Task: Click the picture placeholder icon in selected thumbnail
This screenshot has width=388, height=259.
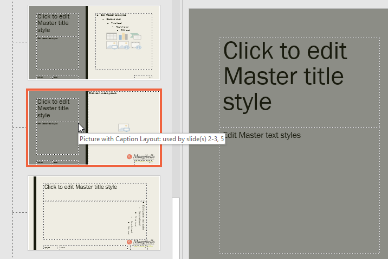Action: [x=124, y=128]
